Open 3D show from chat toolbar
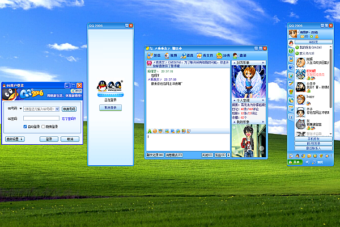The height and width of the screenshot is (227, 340). (223, 56)
